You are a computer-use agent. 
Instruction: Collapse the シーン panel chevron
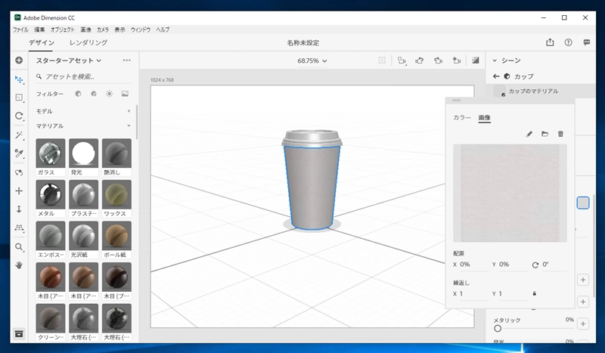(x=495, y=60)
